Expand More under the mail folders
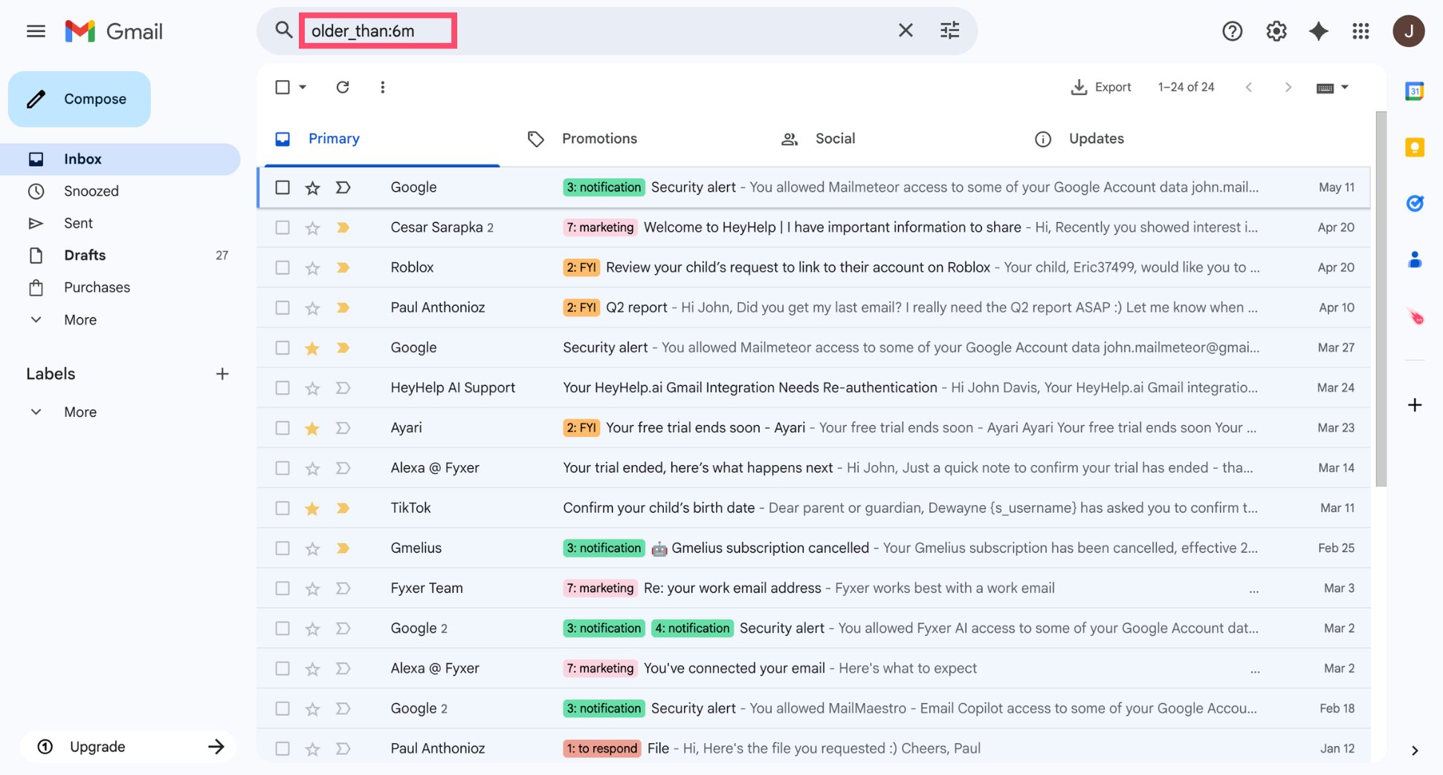Screen dimensions: 1443x775 tap(80, 320)
